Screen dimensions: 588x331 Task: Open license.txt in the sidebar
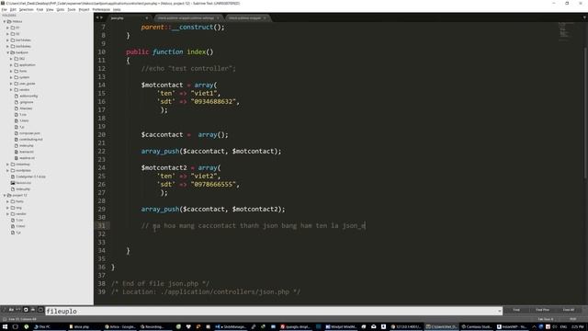pyautogui.click(x=27, y=152)
